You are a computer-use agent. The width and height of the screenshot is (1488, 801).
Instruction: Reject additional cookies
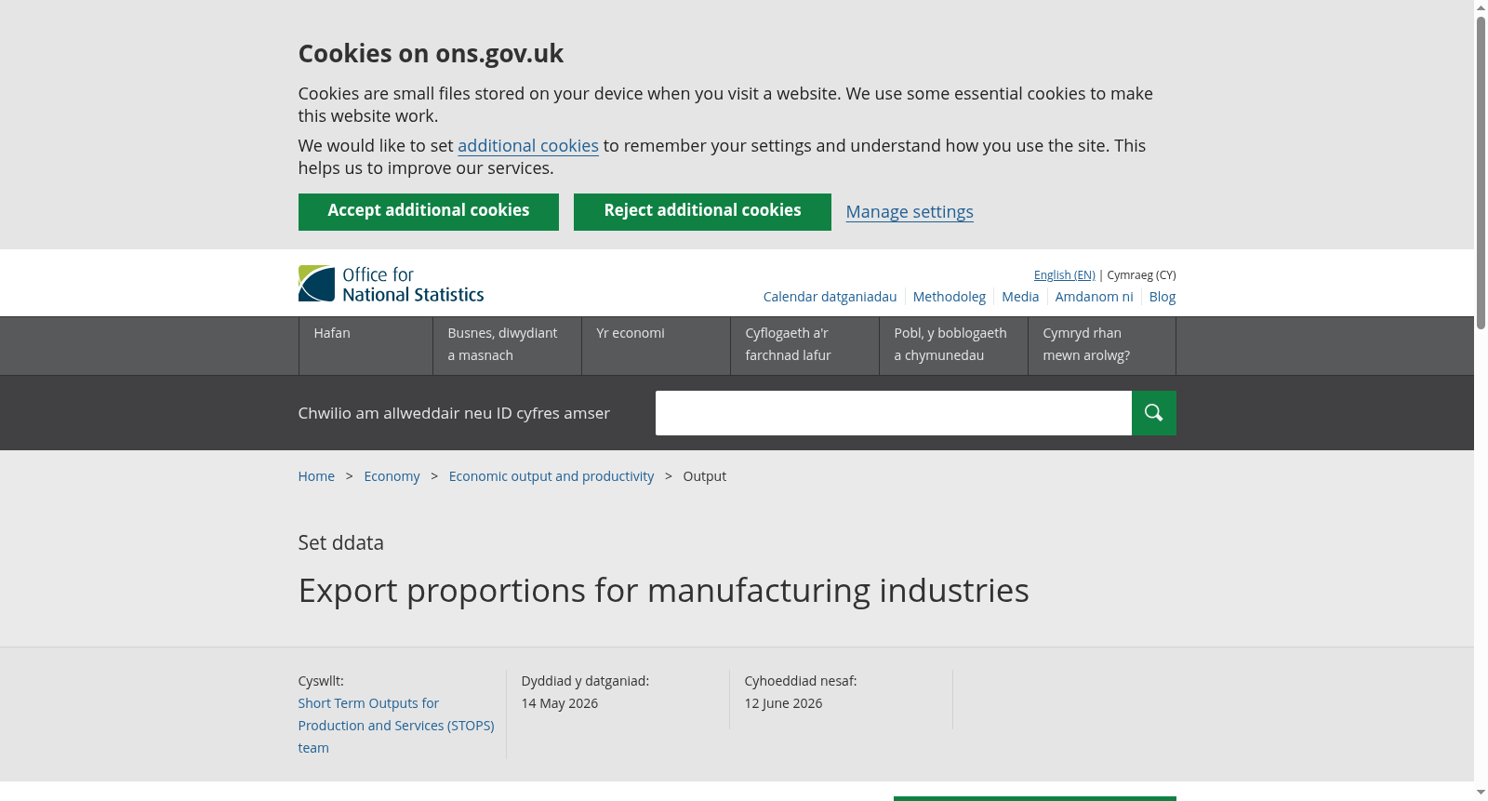[702, 211]
